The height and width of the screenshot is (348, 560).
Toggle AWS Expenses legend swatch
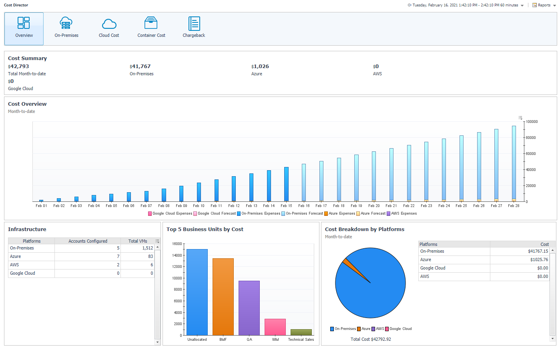pyautogui.click(x=389, y=213)
